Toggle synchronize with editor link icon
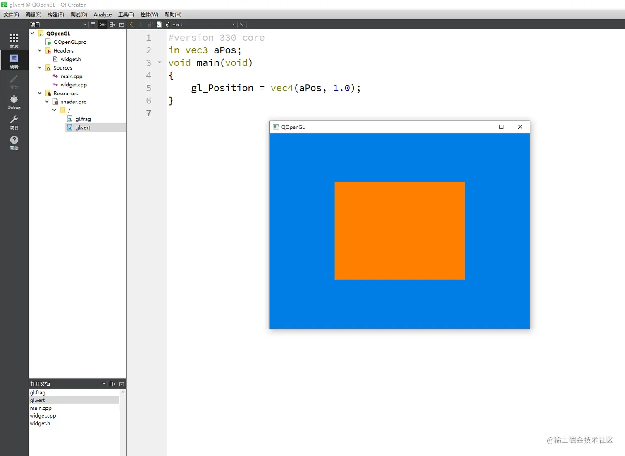This screenshot has height=456, width=625. pyautogui.click(x=103, y=24)
